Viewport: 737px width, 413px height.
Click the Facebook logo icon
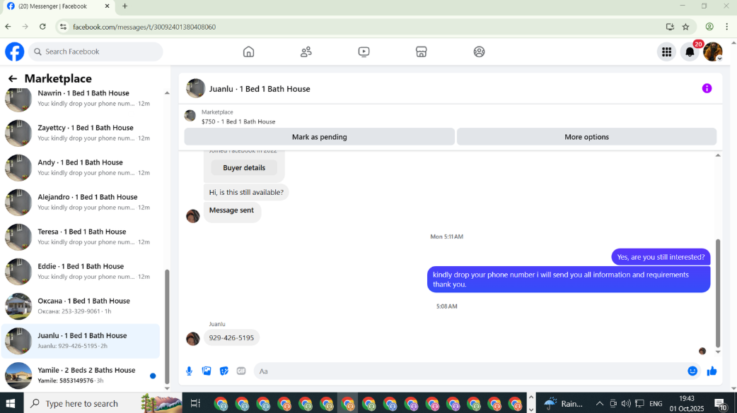tap(15, 52)
